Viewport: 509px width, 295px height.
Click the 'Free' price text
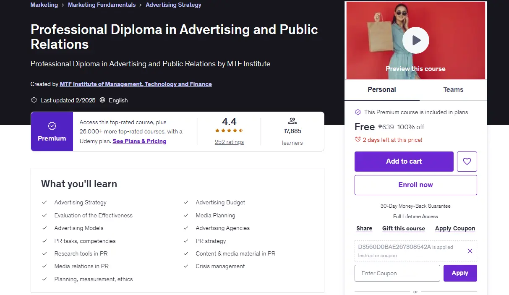click(x=365, y=127)
